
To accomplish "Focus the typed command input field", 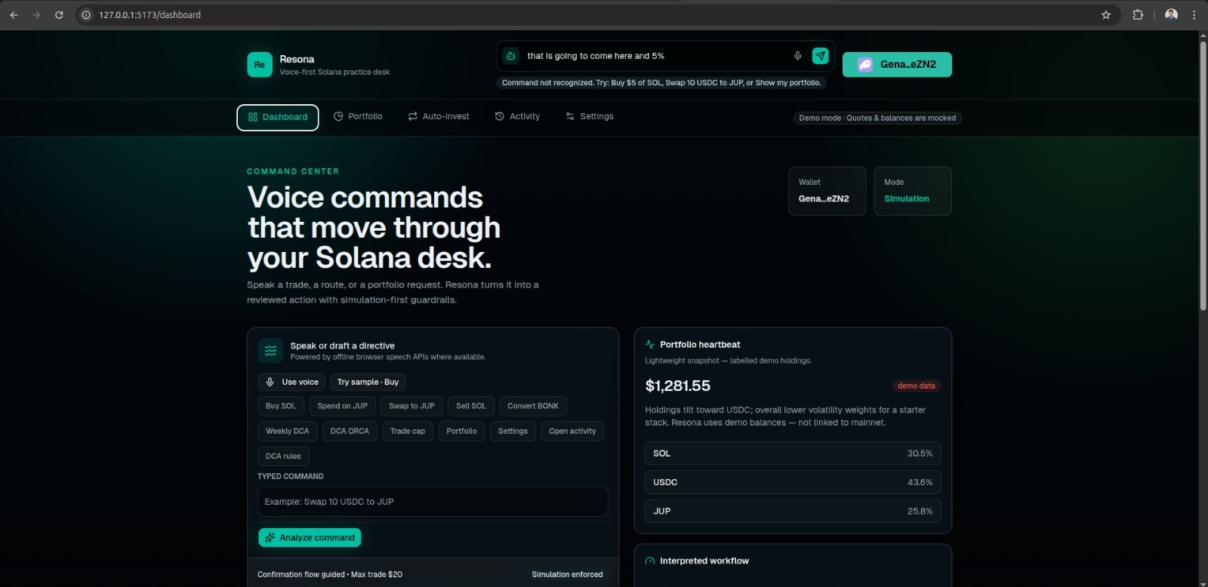I will [x=433, y=502].
